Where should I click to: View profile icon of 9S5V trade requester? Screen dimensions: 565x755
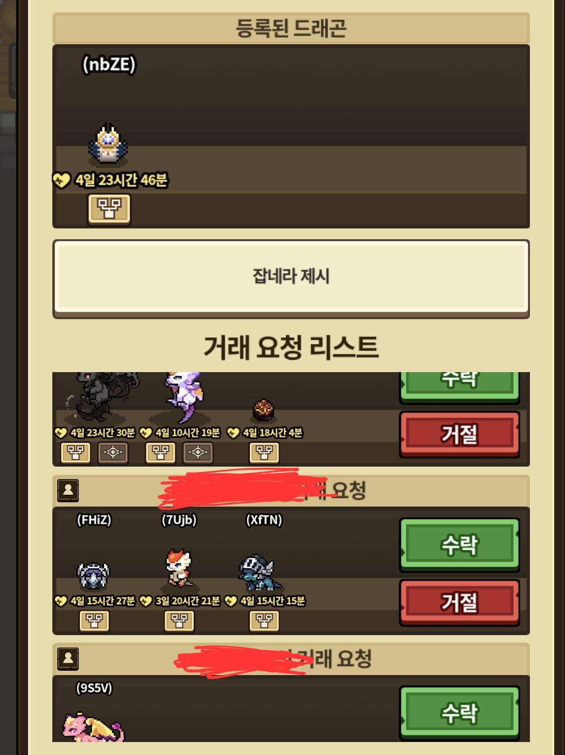pyautogui.click(x=68, y=659)
